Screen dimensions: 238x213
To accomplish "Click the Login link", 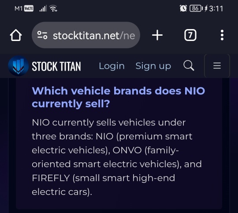I will click(x=112, y=66).
